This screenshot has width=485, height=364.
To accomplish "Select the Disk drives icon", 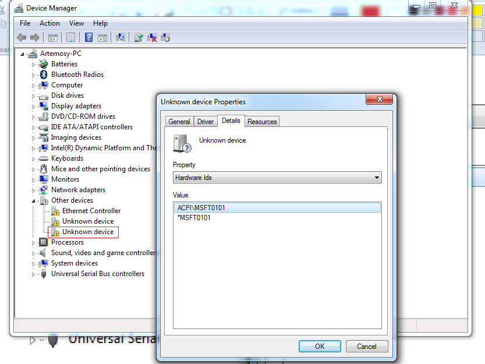I will 44,96.
